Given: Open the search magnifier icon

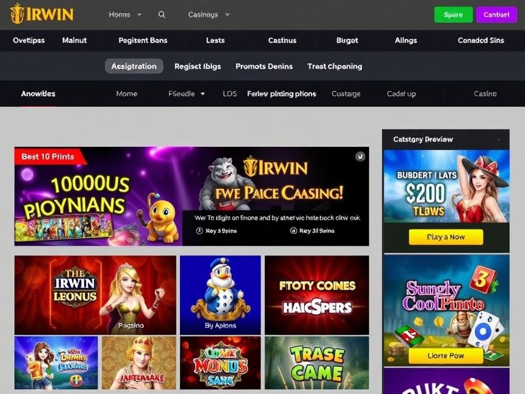Looking at the screenshot, I should (161, 14).
